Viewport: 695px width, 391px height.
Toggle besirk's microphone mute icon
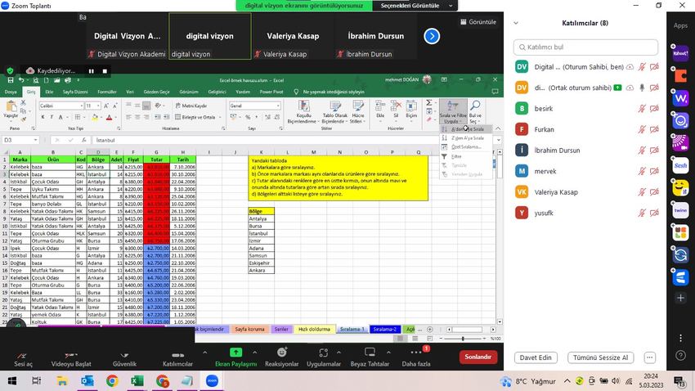pyautogui.click(x=641, y=109)
